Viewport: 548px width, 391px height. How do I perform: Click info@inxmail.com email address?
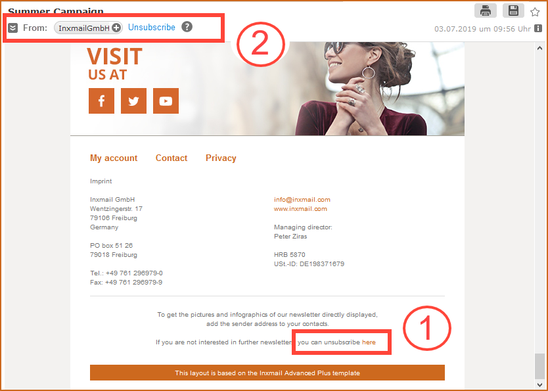pyautogui.click(x=302, y=200)
